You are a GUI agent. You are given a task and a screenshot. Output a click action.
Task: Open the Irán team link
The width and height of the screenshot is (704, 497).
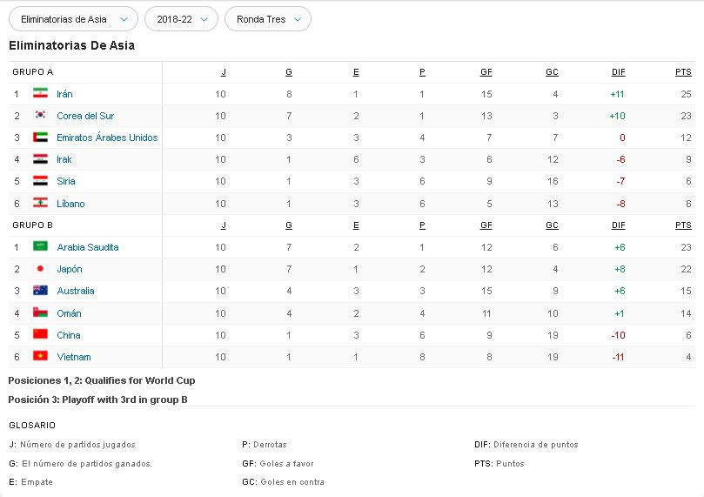(x=64, y=94)
